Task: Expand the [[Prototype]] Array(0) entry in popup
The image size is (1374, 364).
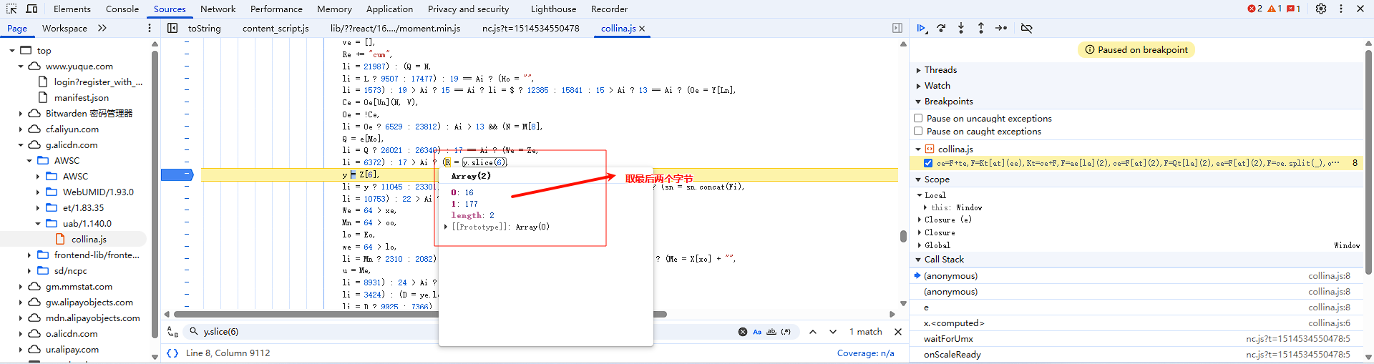Action: [x=446, y=227]
